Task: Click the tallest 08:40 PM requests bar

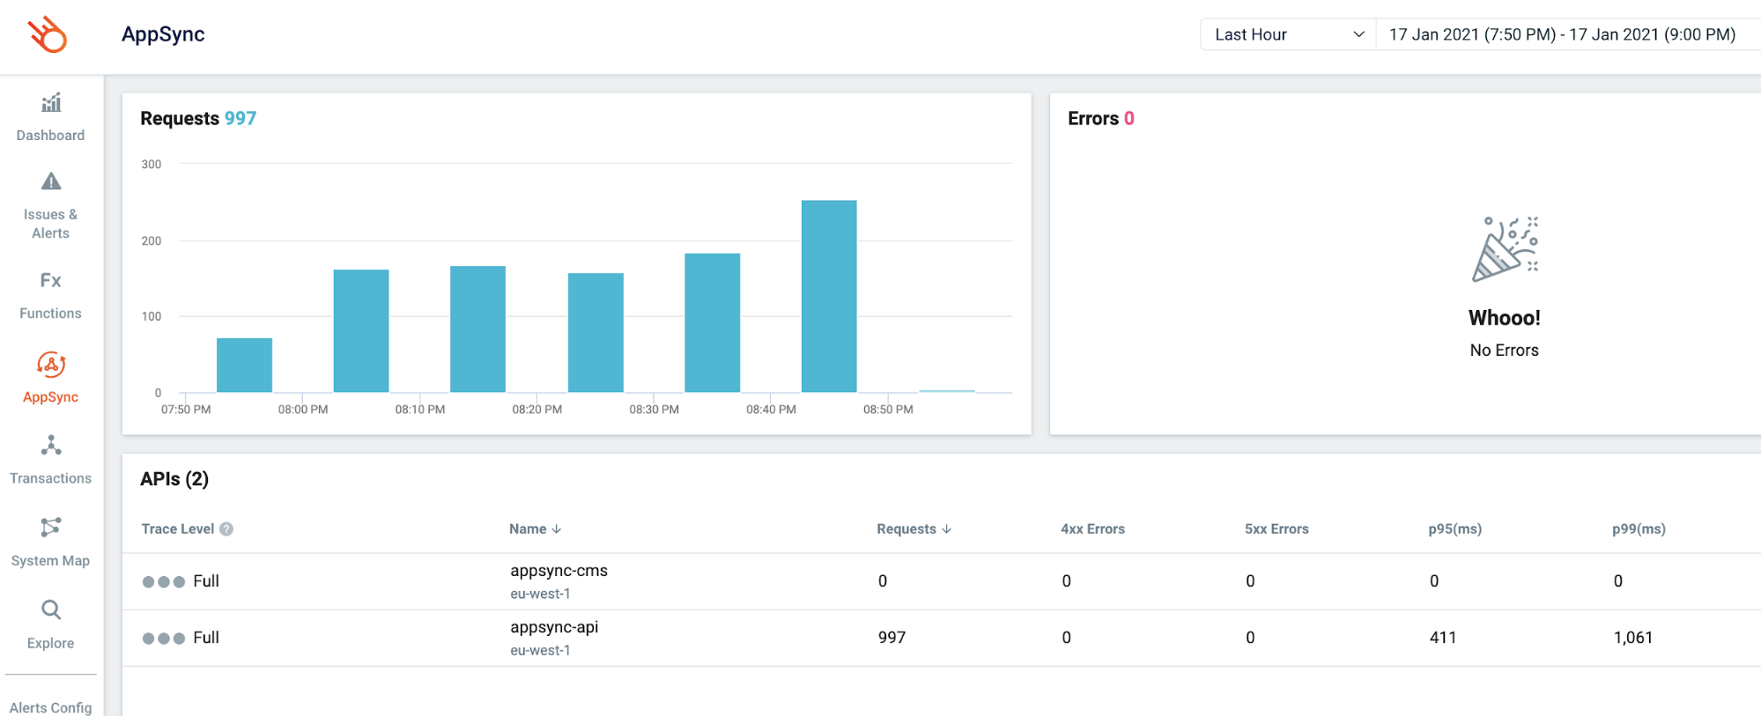Action: pos(829,296)
